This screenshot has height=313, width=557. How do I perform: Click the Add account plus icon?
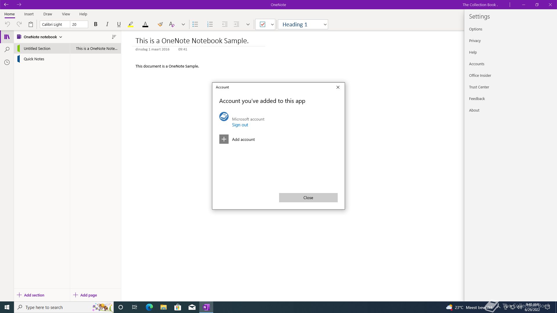point(224,139)
